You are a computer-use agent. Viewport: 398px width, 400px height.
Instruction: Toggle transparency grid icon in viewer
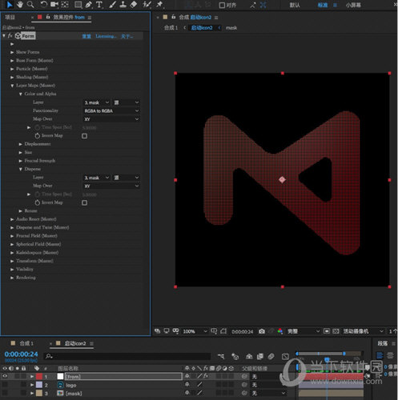coord(336,331)
